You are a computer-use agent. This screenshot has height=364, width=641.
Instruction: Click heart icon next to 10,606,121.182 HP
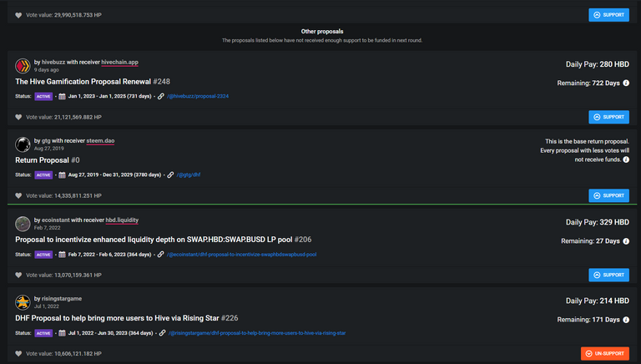(x=18, y=353)
